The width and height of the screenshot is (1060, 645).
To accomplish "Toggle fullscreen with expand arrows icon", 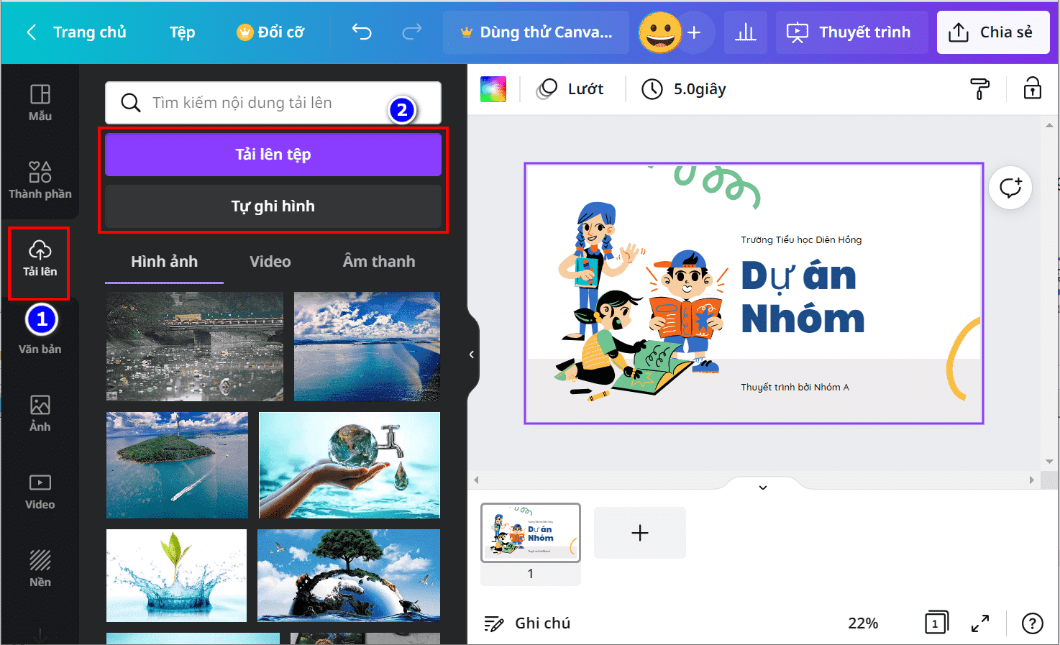I will coord(980,623).
